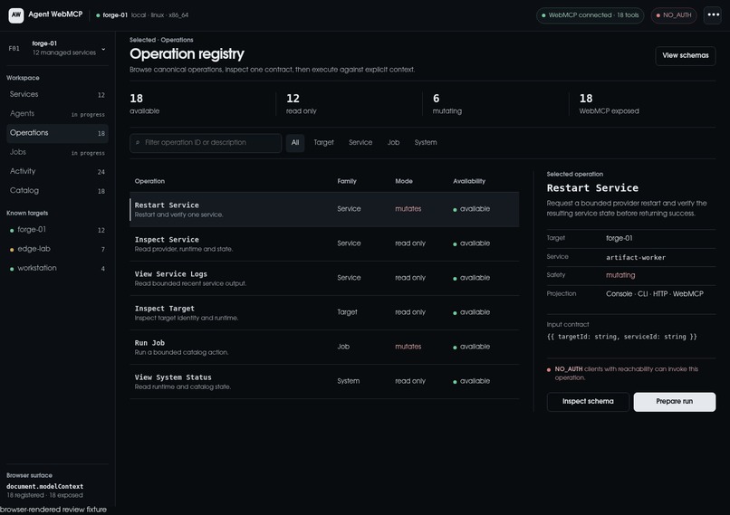
Task: Click document.modelContext in browser surface
Action: click(x=44, y=487)
